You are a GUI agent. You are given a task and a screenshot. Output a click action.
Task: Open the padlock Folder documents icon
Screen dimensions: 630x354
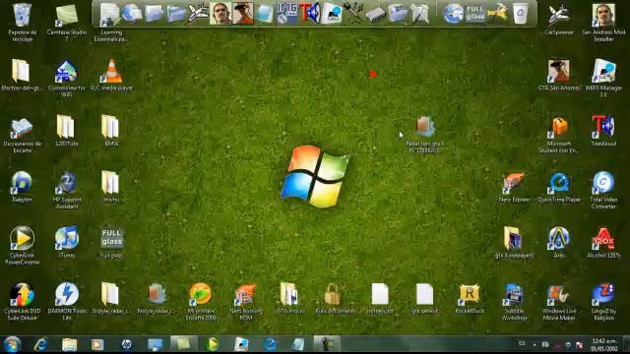[x=335, y=298]
